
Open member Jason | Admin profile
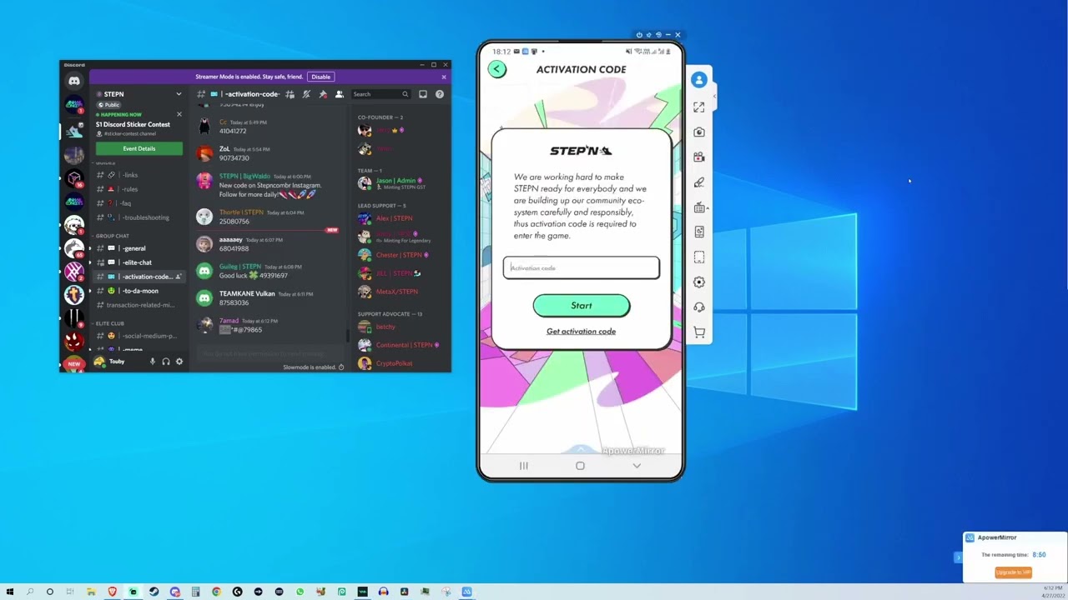[395, 180]
